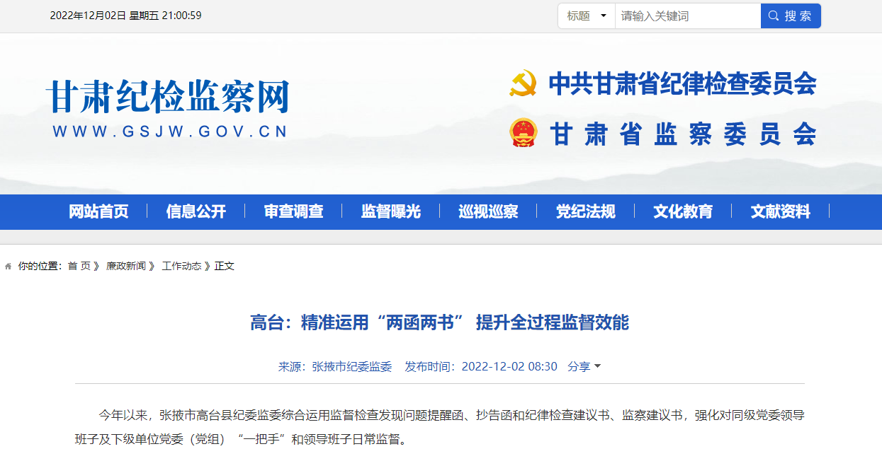This screenshot has height=461, width=882.
Task: Open the 工作动态 breadcrumb link
Action: [181, 267]
